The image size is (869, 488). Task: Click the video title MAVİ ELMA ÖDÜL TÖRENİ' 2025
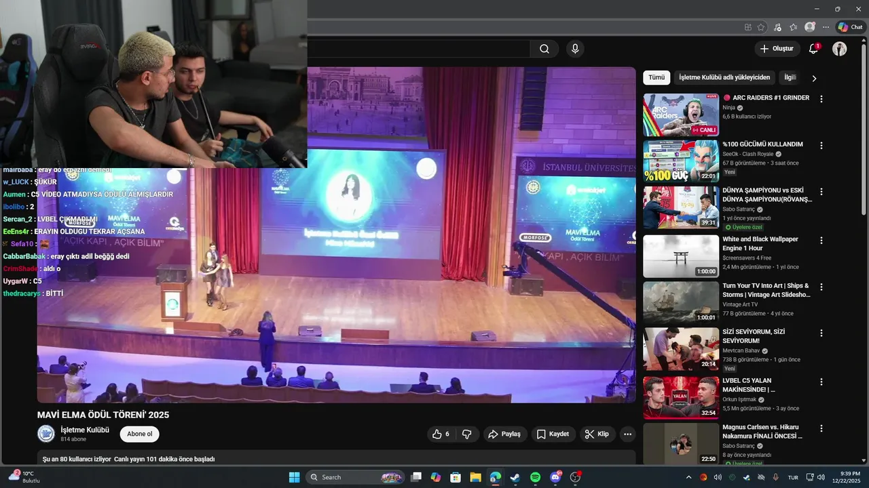pos(103,415)
